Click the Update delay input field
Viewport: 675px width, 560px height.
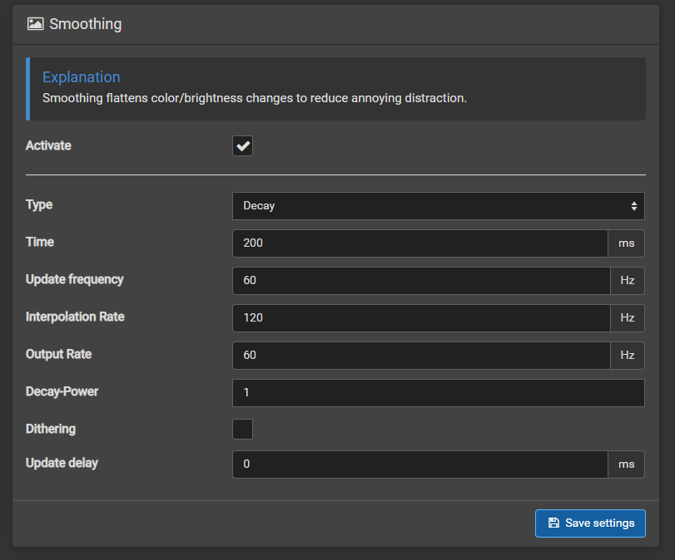coord(420,464)
